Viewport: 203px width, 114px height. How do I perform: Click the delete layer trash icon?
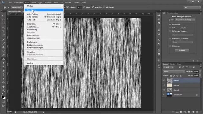point(197,112)
